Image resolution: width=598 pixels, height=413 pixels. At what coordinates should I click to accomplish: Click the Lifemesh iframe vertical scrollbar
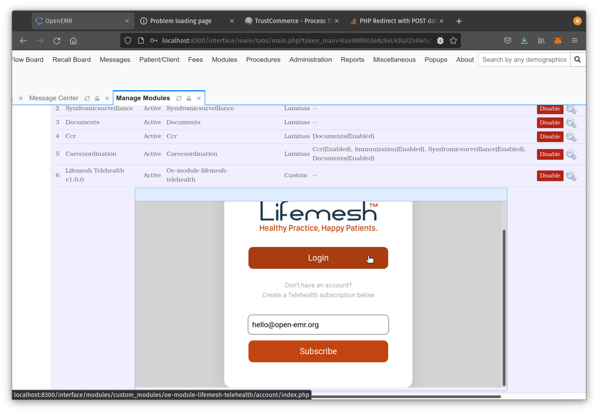point(504,308)
